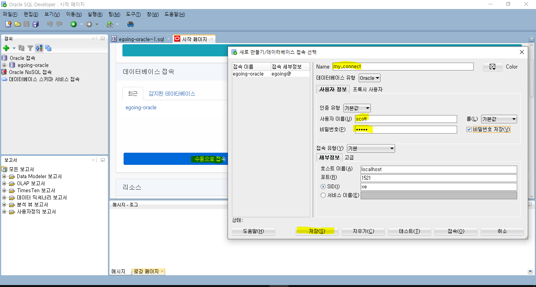Click the binoculars Find DB Object icon
536x287 pixels.
tap(131, 24)
